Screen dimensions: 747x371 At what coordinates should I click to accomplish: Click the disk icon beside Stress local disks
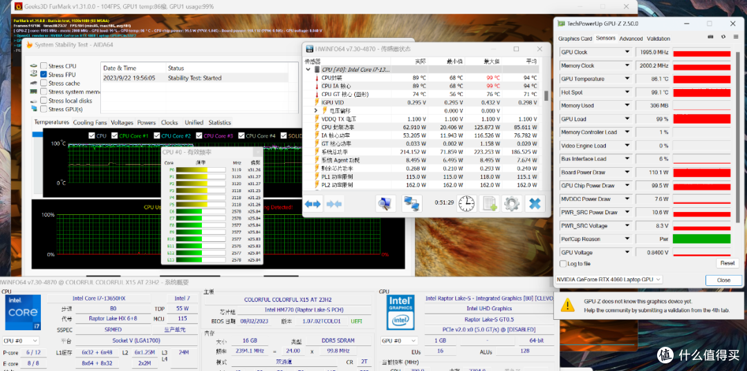pos(34,101)
